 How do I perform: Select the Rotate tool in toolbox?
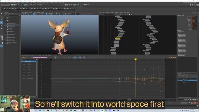2,25
